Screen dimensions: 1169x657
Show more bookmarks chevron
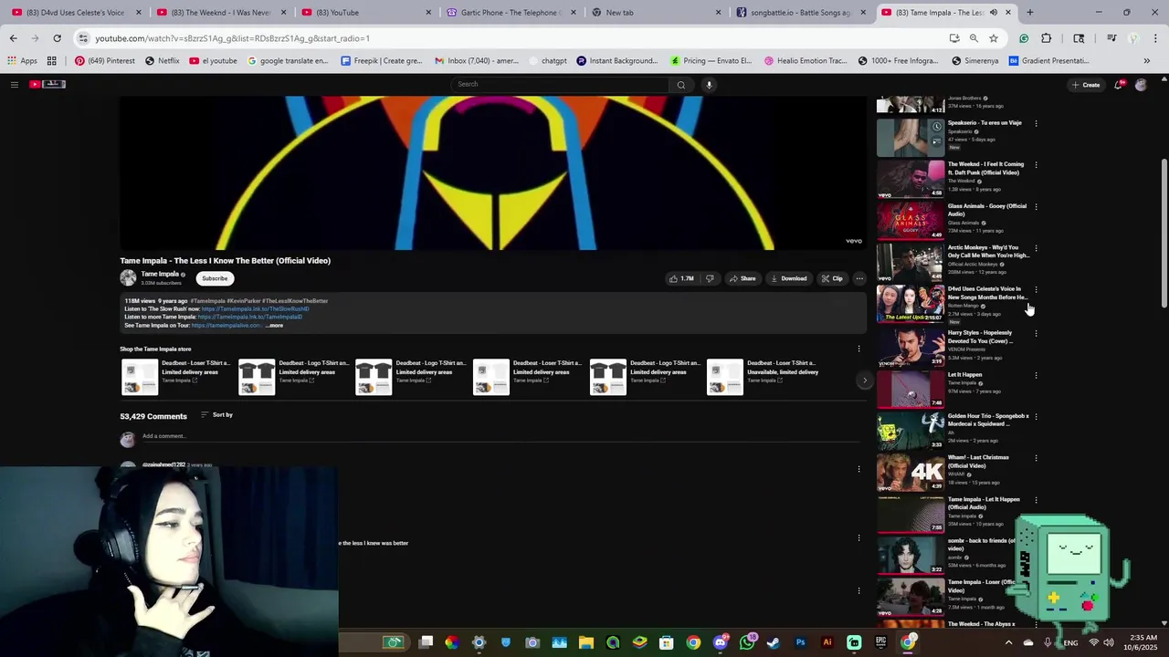click(x=1147, y=60)
